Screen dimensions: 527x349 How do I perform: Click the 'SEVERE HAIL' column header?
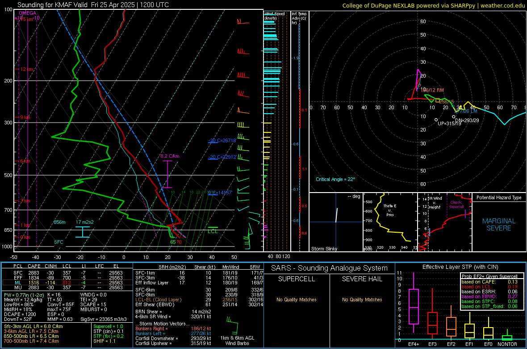362,279
